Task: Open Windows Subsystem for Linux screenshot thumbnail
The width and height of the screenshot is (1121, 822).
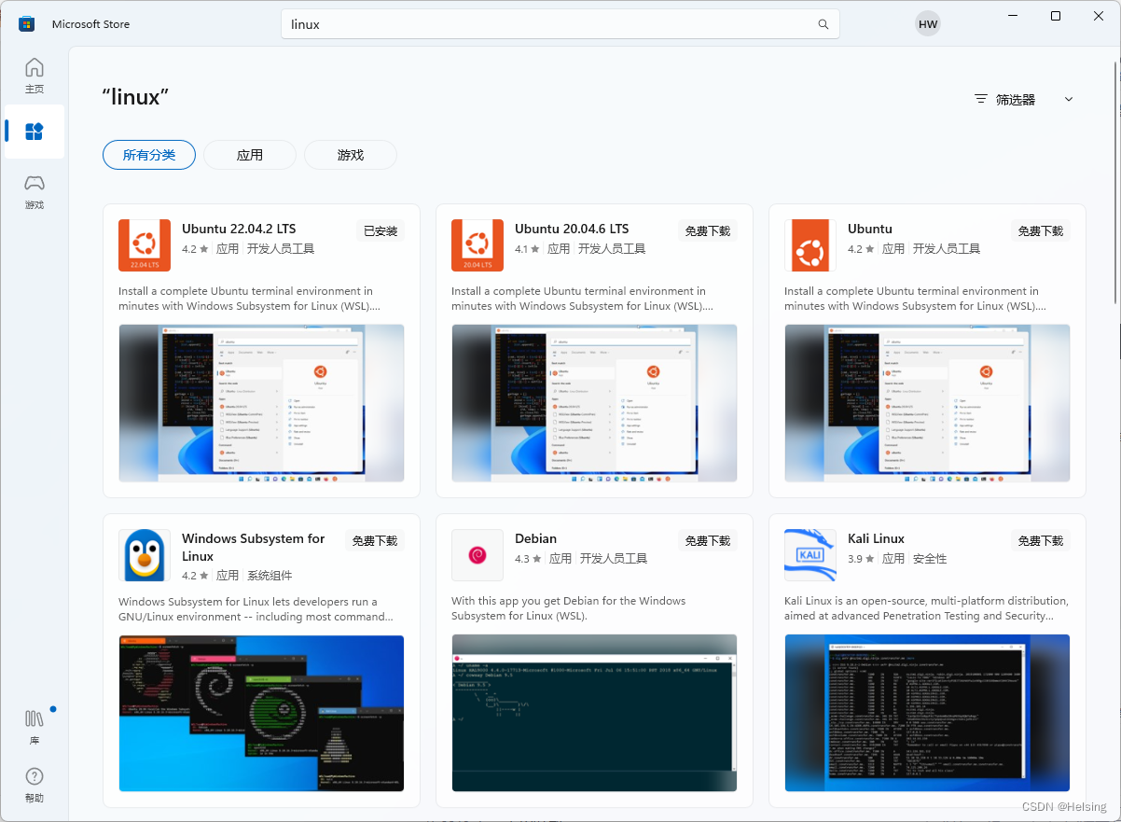Action: [x=261, y=713]
